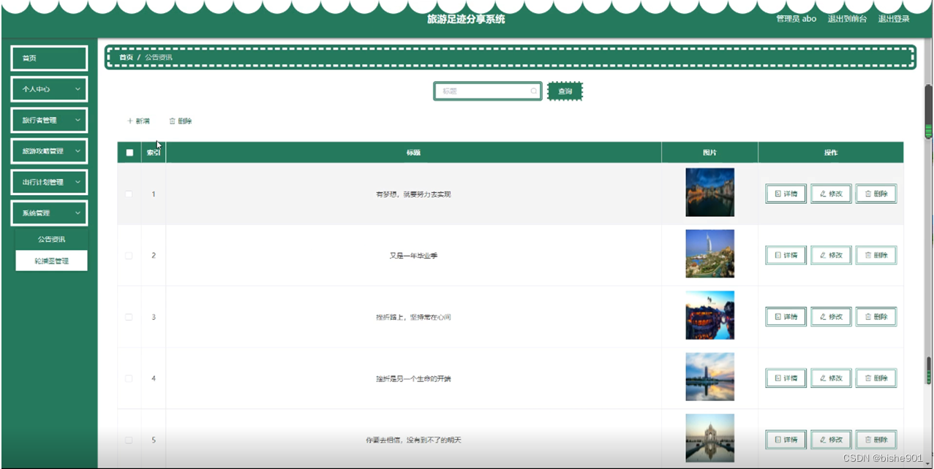Click the 查询 search button
This screenshot has width=934, height=469.
(565, 91)
